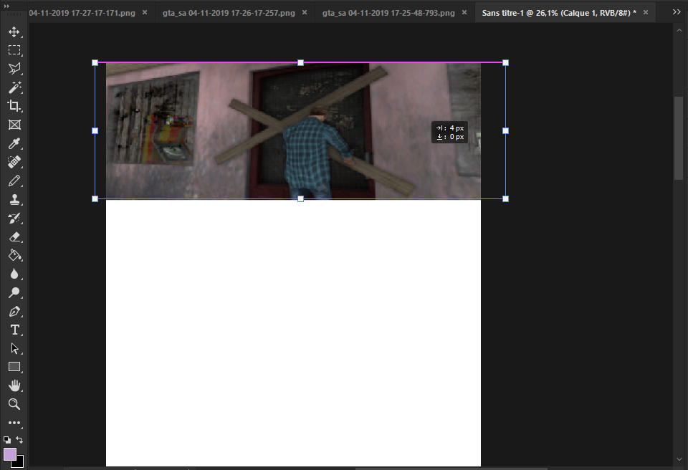The image size is (688, 470).
Task: Switch to the gta_sa 17-26-17-257.png tab
Action: 229,13
